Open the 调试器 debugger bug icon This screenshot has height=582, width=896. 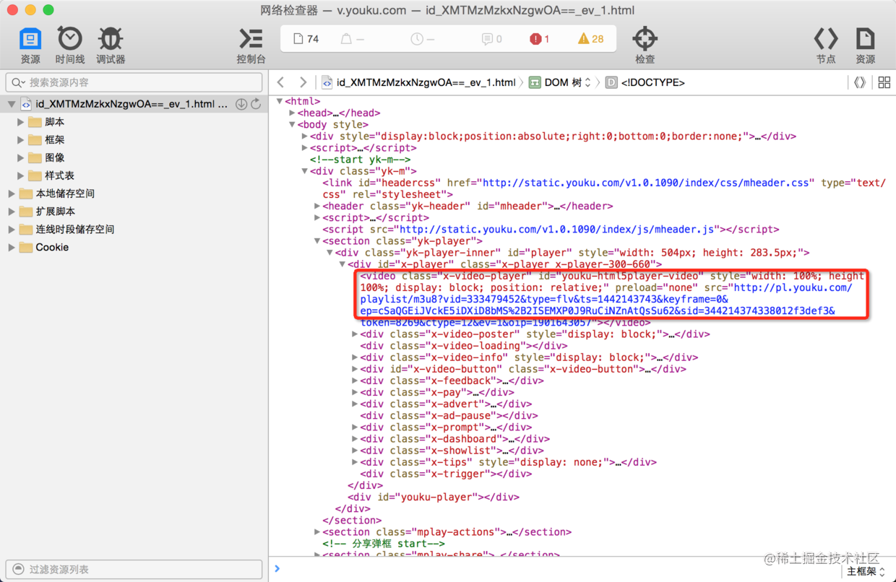tap(111, 45)
